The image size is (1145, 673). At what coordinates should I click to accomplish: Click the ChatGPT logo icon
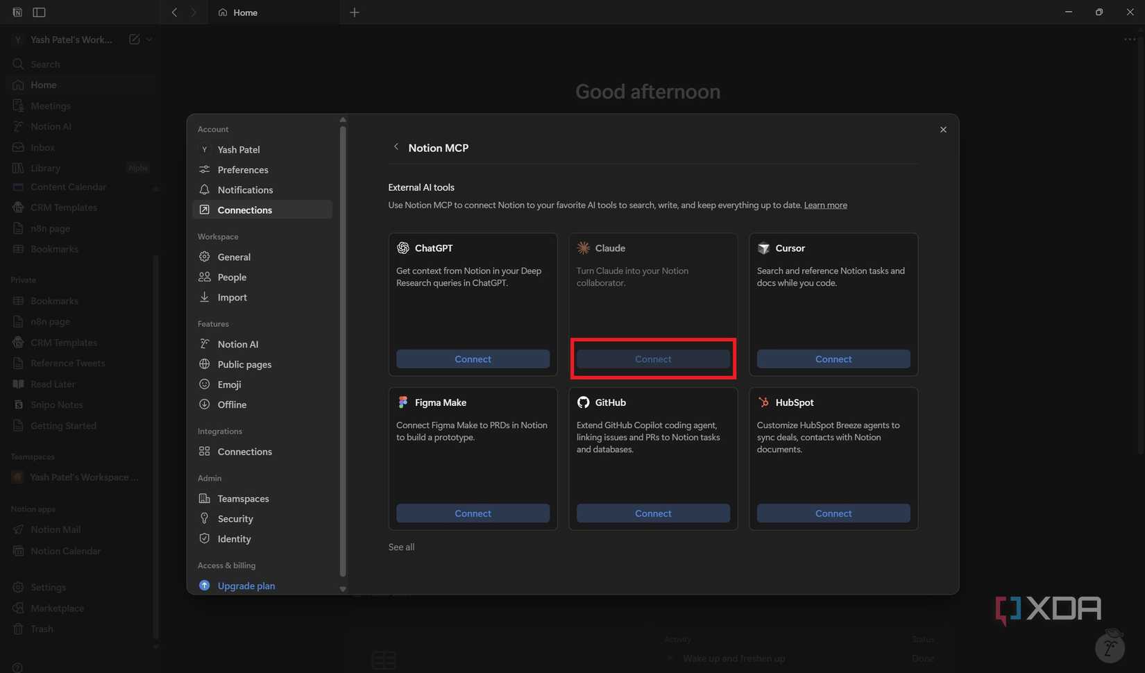[x=402, y=248]
